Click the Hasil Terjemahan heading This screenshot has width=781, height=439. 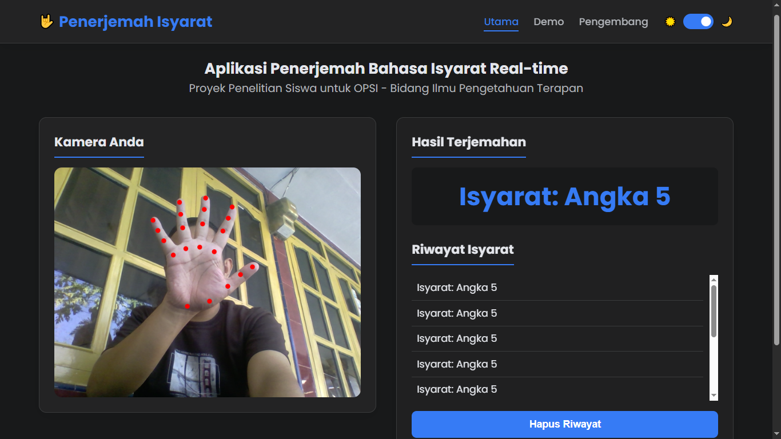coord(468,142)
